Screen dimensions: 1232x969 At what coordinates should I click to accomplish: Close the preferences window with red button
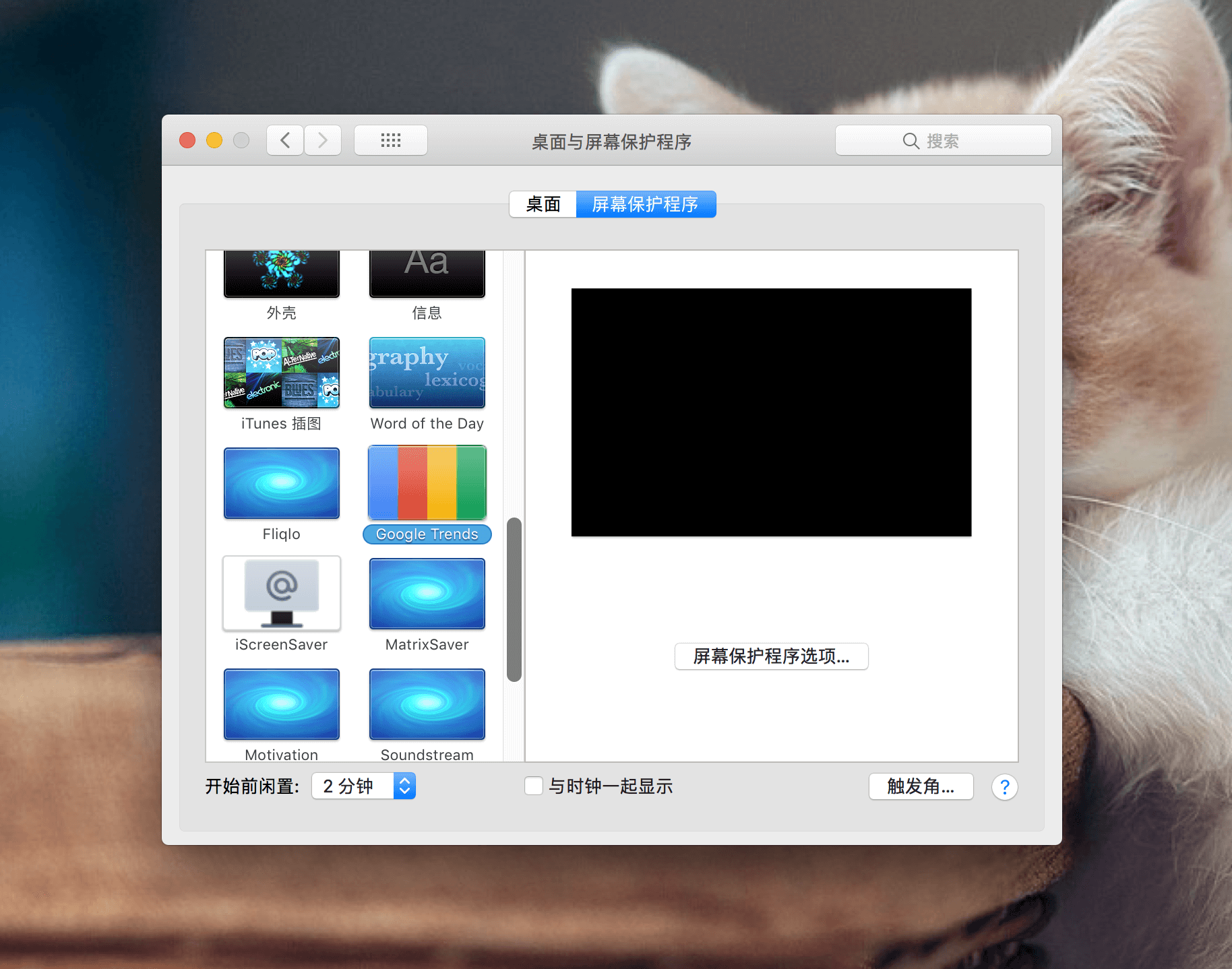[187, 140]
